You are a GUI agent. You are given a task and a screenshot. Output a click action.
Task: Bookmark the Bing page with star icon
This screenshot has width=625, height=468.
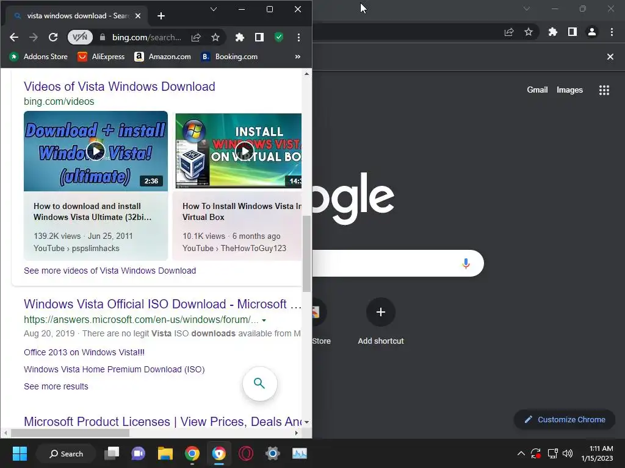tap(215, 37)
